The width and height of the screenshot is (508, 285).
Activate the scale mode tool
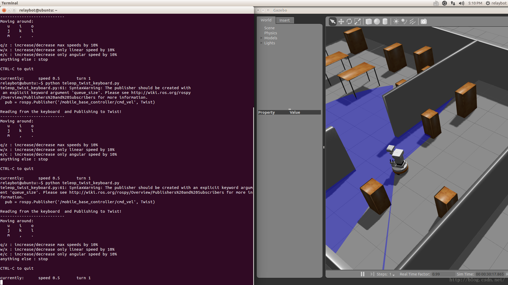[x=357, y=21]
